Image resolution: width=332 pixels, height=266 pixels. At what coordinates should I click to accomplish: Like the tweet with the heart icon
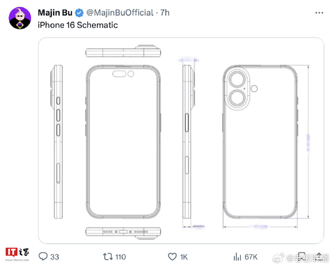pyautogui.click(x=172, y=256)
